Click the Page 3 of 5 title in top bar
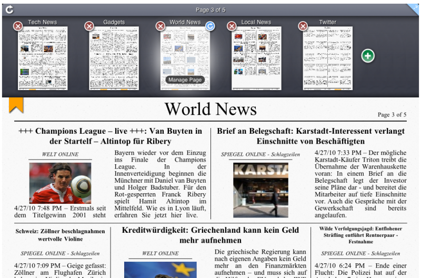This screenshot has width=421, height=278. pyautogui.click(x=210, y=10)
